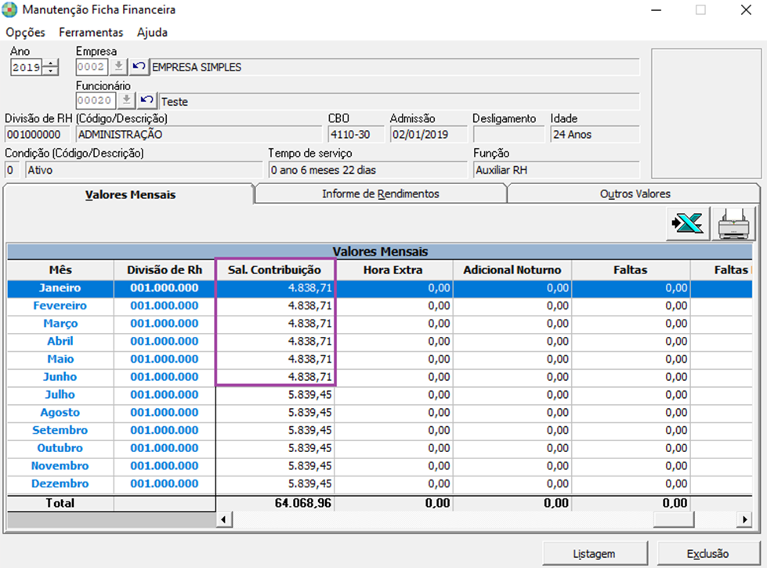Increase the Ano value with up arrow

[50, 63]
